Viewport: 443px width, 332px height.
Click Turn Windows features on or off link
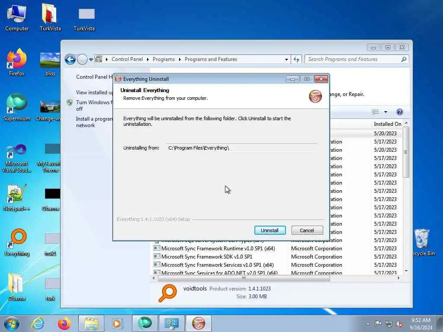click(94, 105)
